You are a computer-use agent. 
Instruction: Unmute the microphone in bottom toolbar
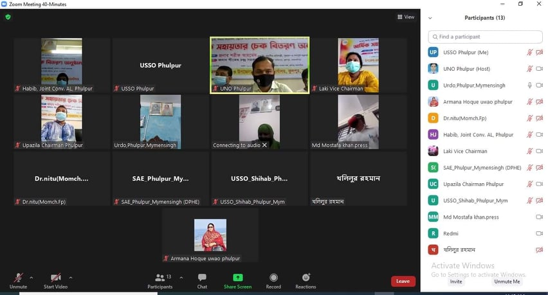18,278
